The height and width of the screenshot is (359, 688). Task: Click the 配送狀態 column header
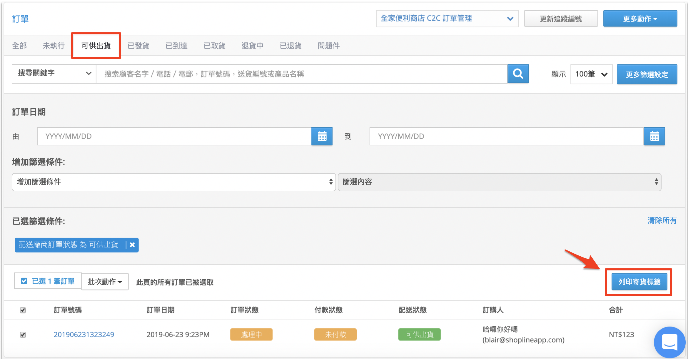click(x=413, y=310)
